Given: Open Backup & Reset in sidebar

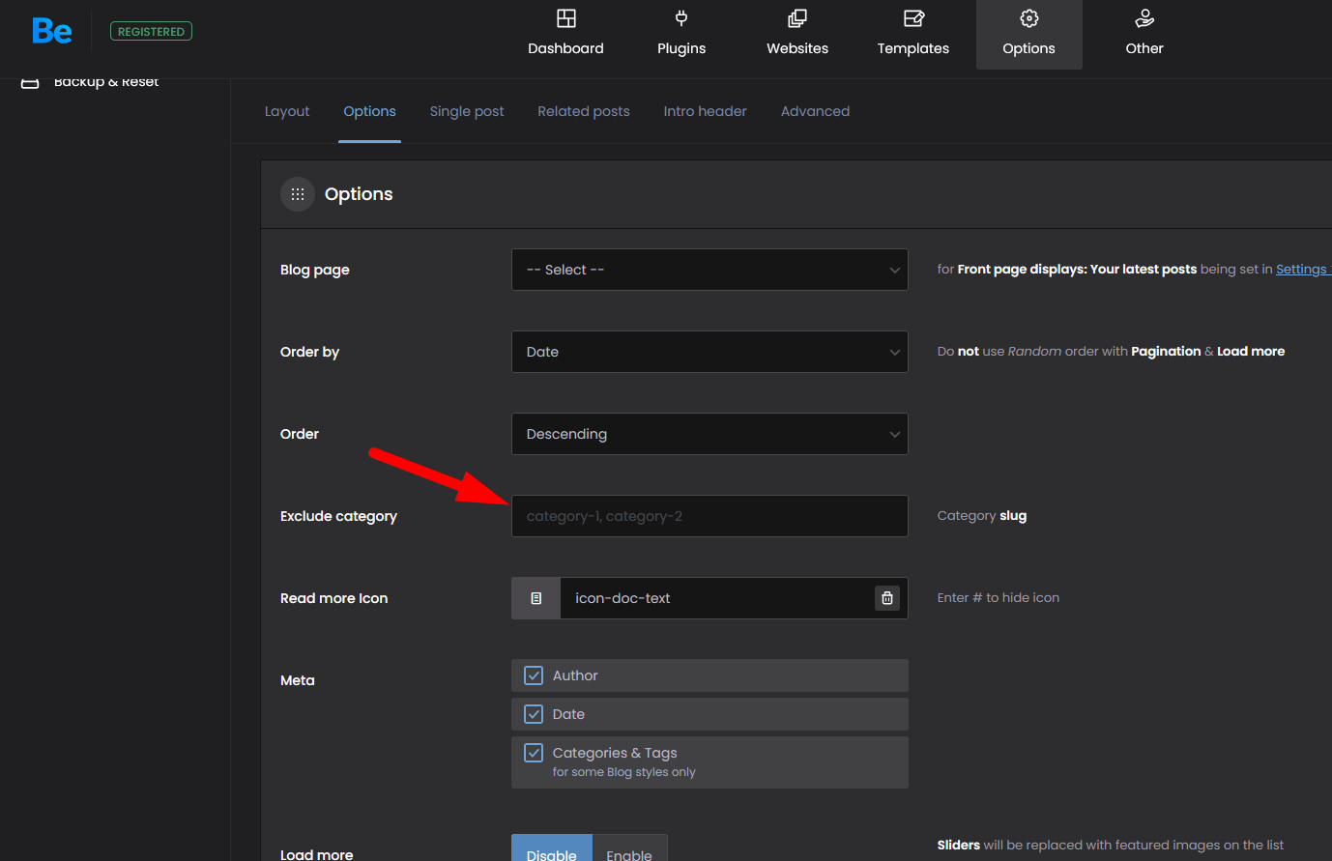Looking at the screenshot, I should tap(106, 82).
